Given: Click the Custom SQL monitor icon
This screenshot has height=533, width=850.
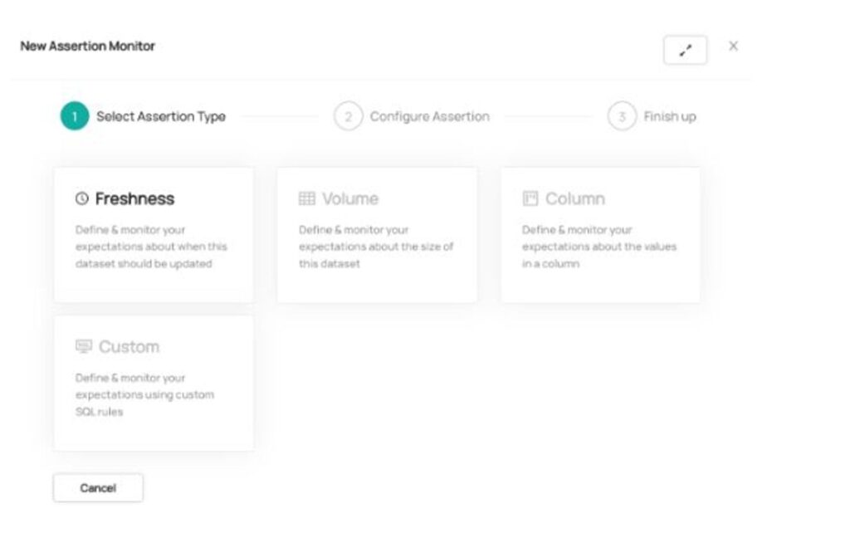Looking at the screenshot, I should tap(84, 347).
